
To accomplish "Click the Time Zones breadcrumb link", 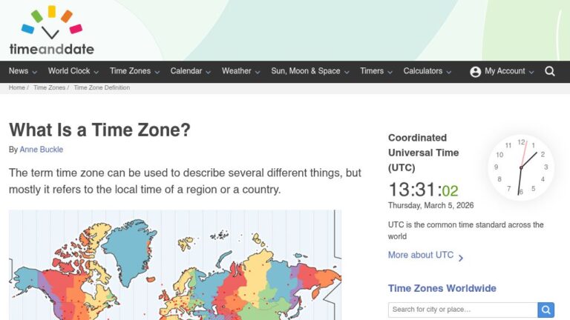I will point(49,87).
